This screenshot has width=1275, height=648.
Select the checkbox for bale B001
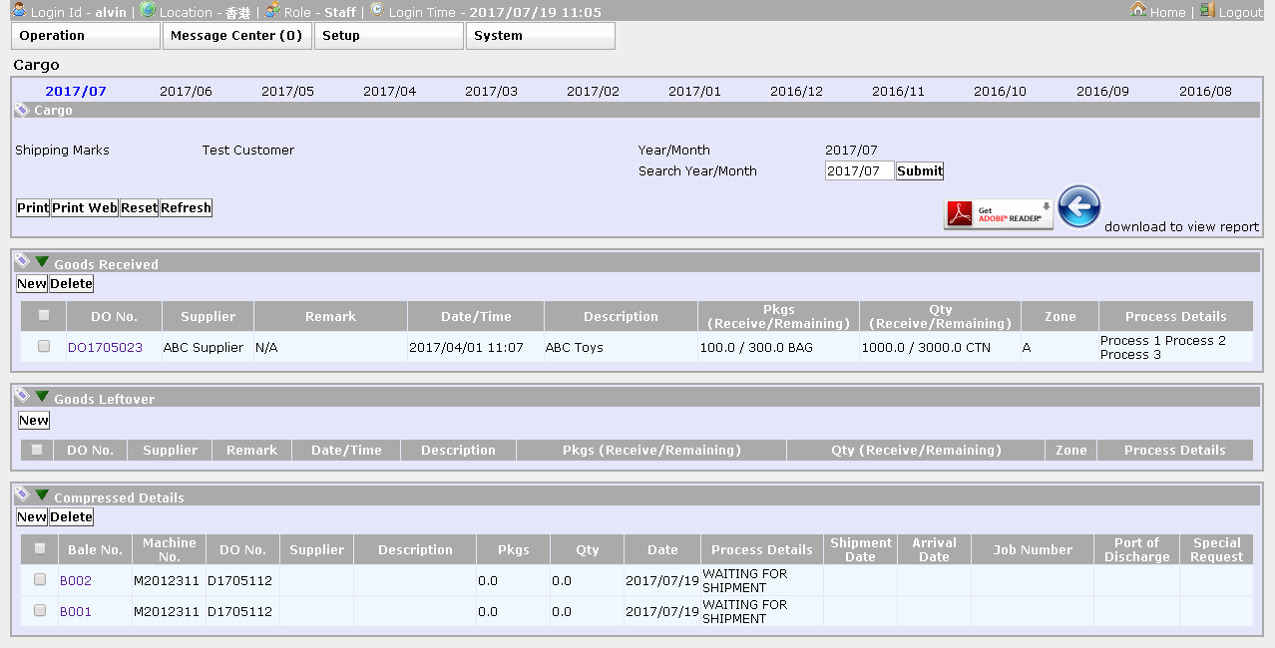[40, 611]
